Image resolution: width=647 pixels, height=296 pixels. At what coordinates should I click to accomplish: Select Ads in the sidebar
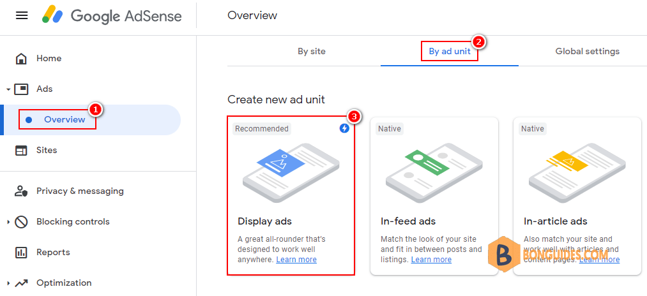pyautogui.click(x=45, y=89)
